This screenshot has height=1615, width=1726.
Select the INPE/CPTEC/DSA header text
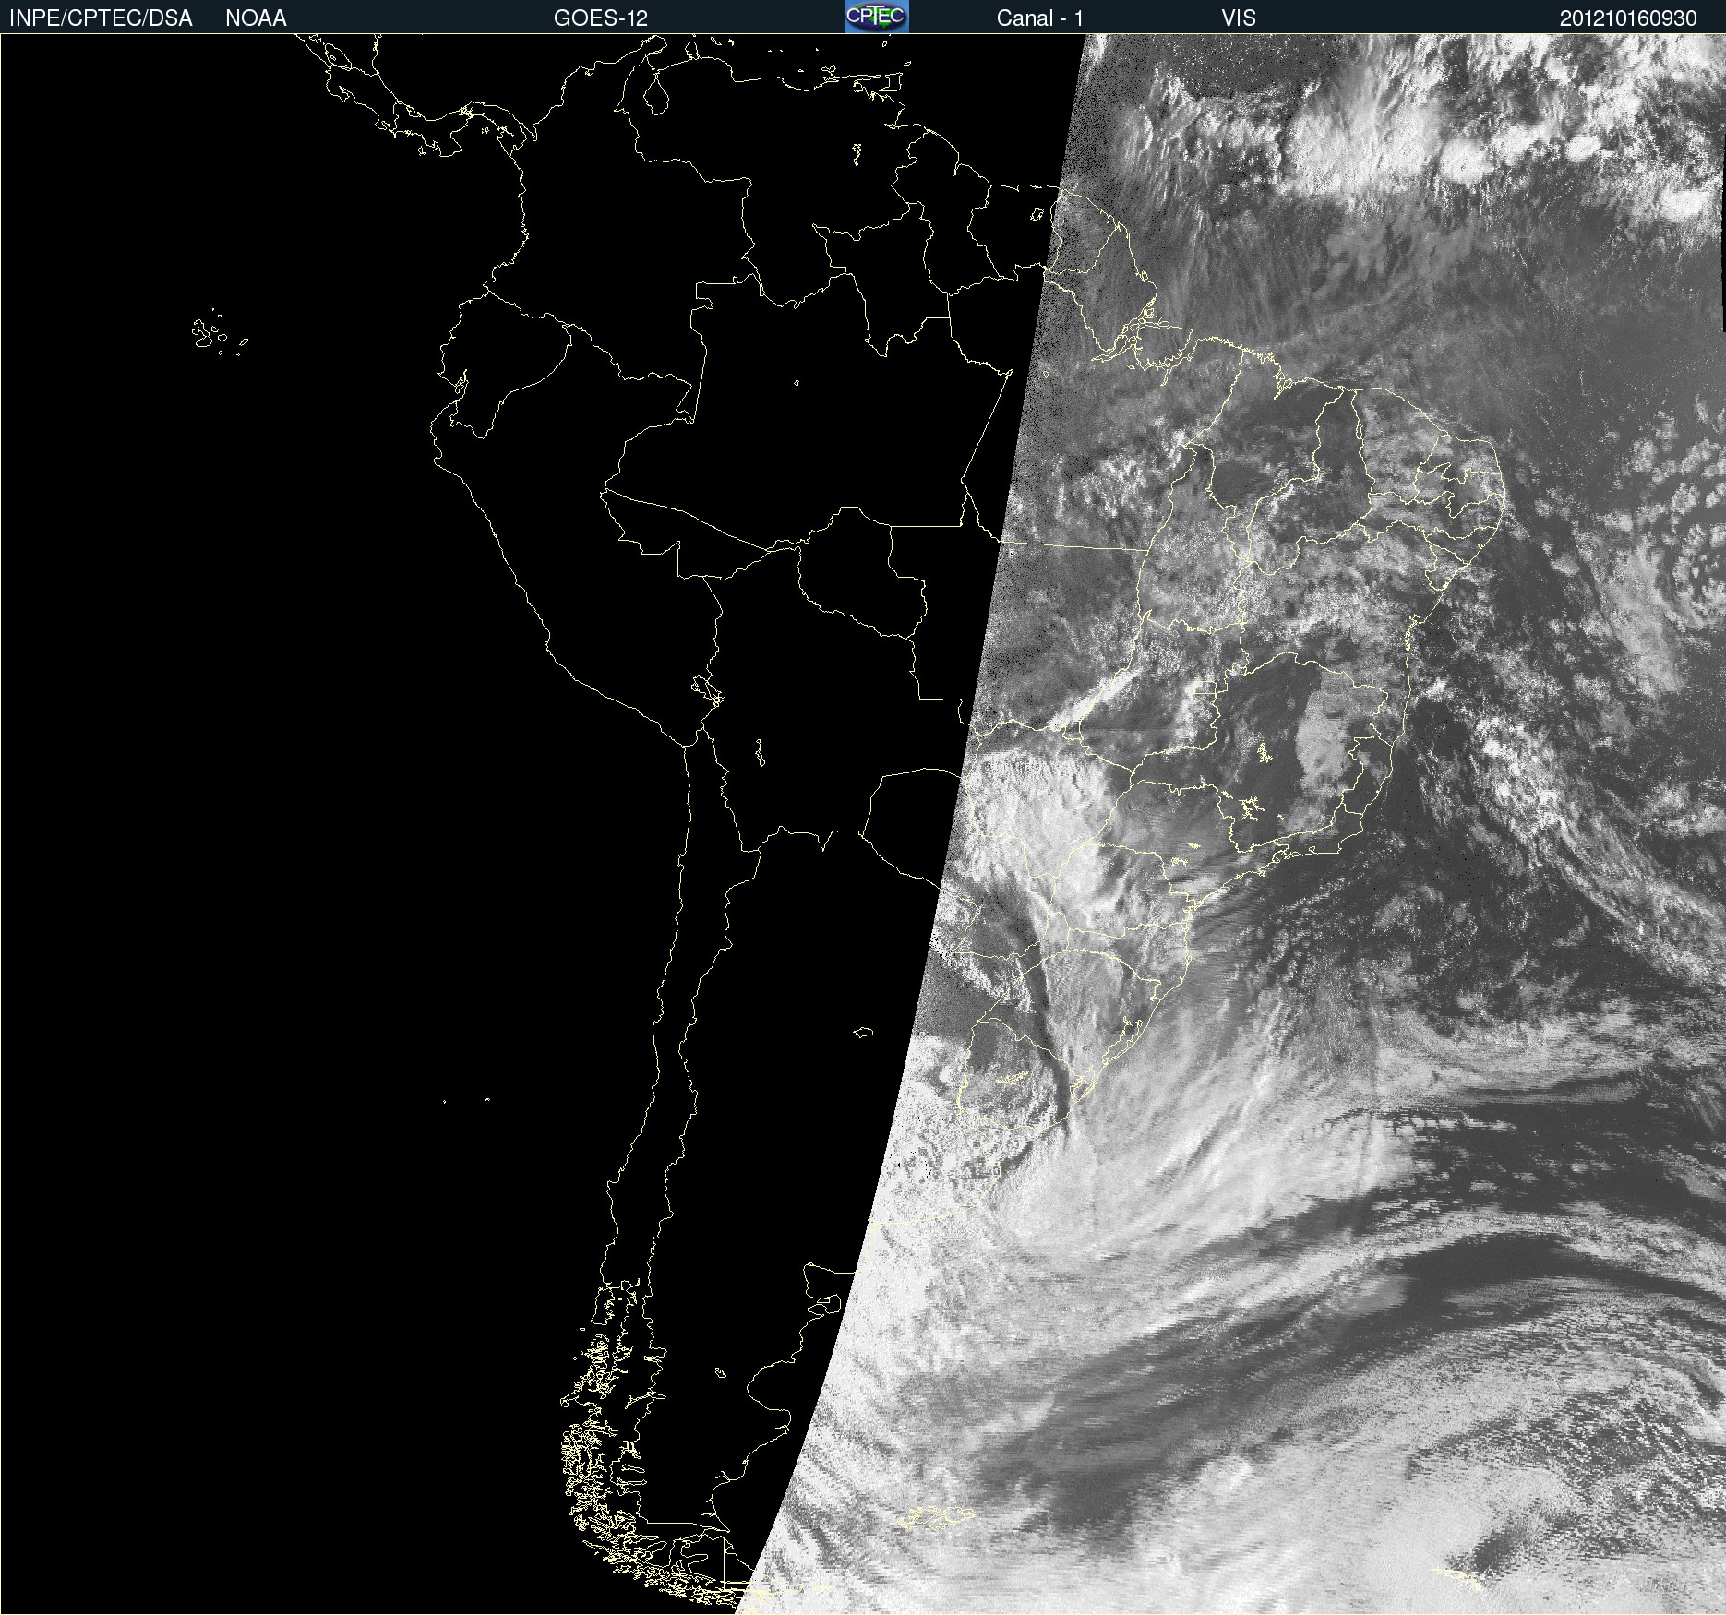pos(101,18)
